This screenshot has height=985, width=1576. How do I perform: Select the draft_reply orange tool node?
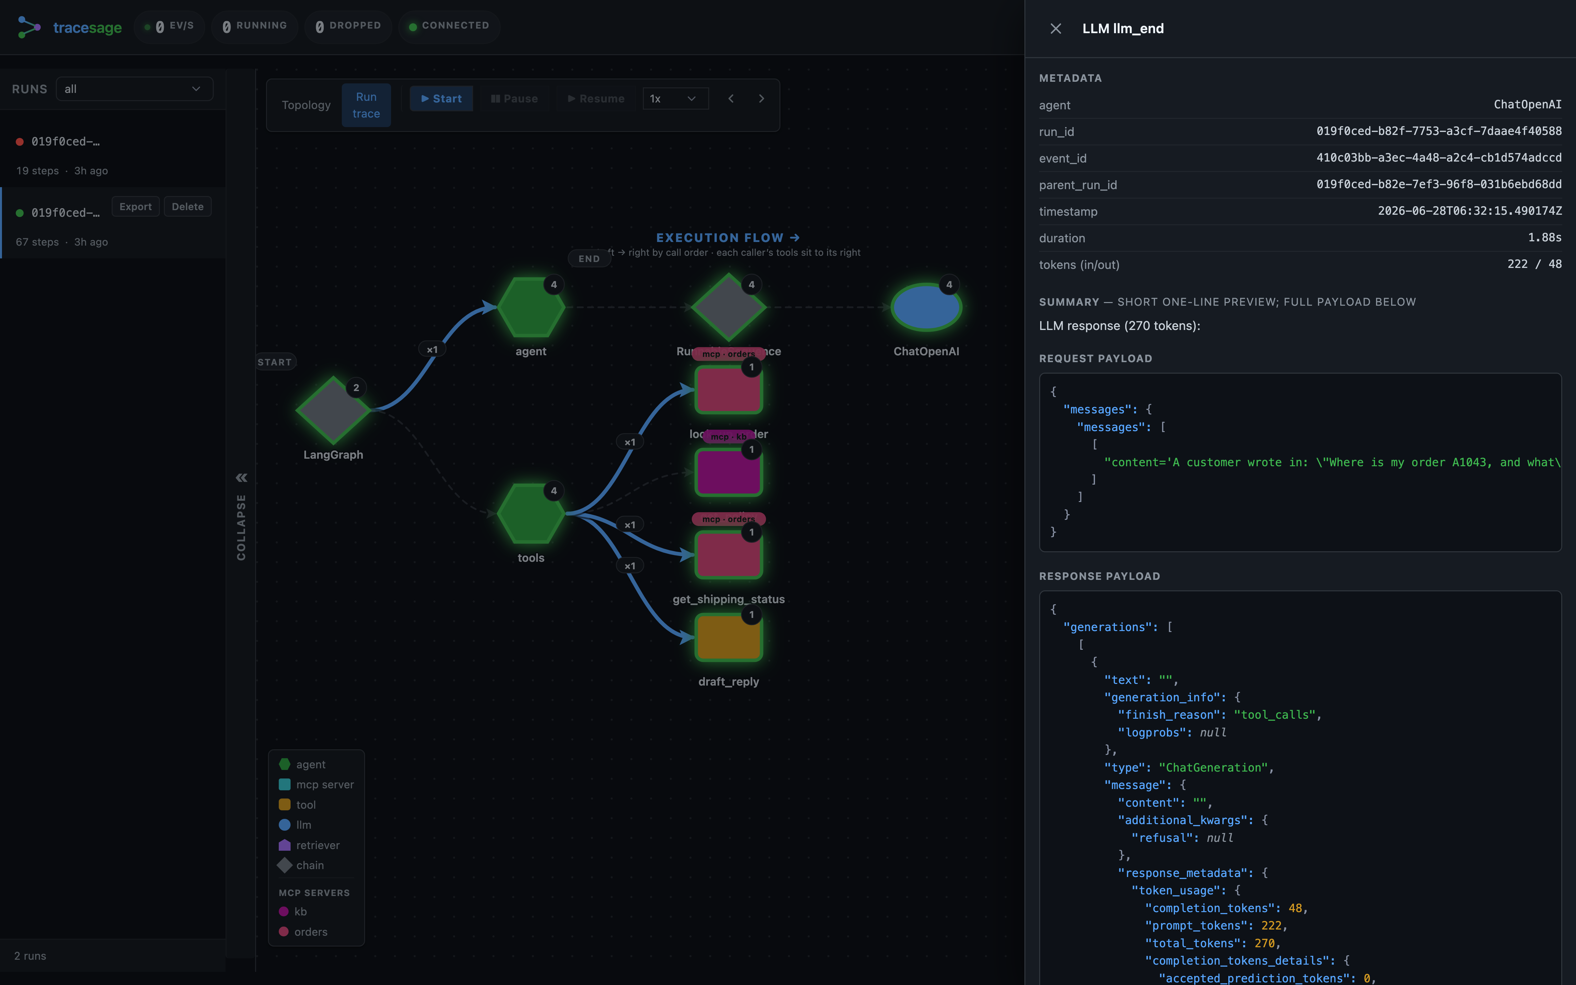729,637
